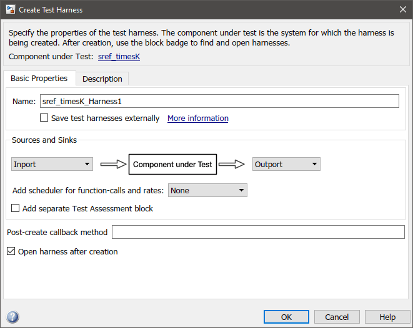Follow the More information link
The image size is (413, 328).
(x=197, y=118)
